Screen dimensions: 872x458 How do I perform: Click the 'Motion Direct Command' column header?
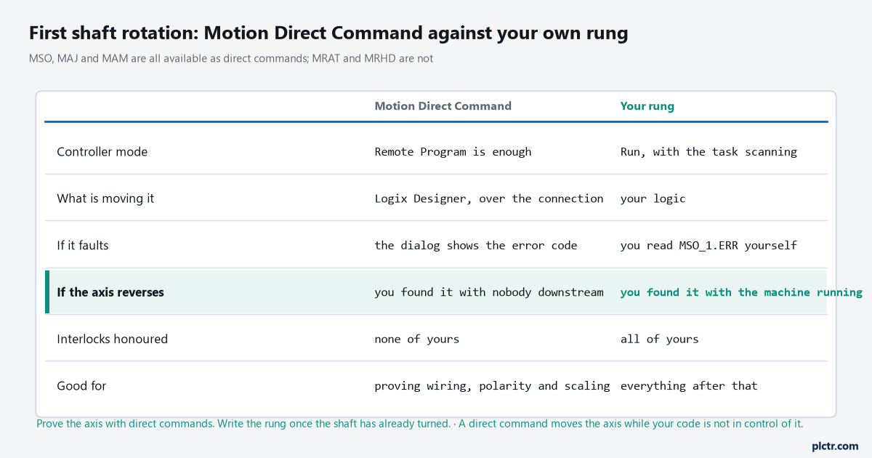coord(443,106)
